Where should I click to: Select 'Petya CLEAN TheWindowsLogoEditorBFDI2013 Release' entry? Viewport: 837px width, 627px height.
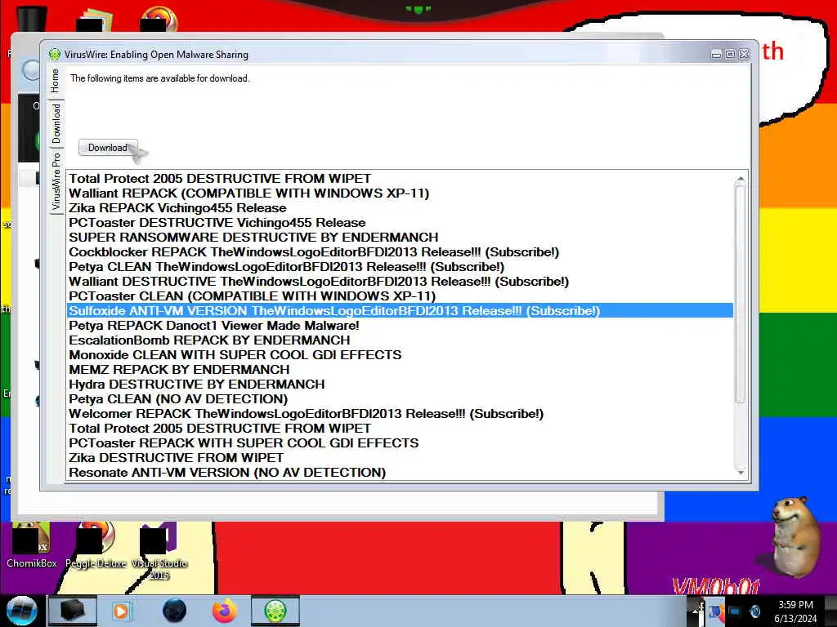[400, 267]
